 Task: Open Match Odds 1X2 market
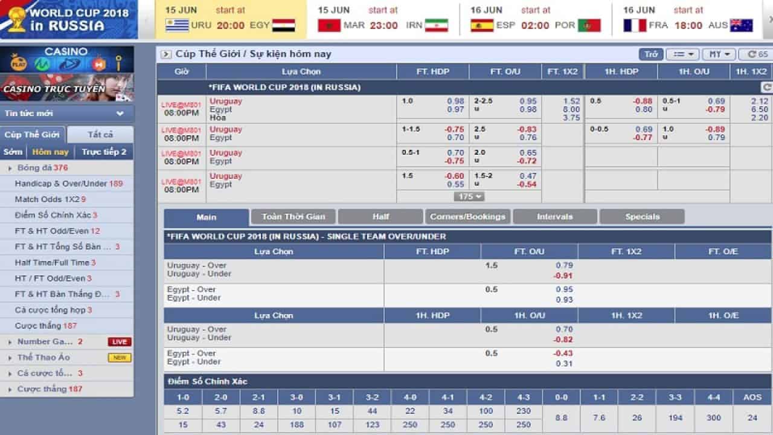point(50,199)
